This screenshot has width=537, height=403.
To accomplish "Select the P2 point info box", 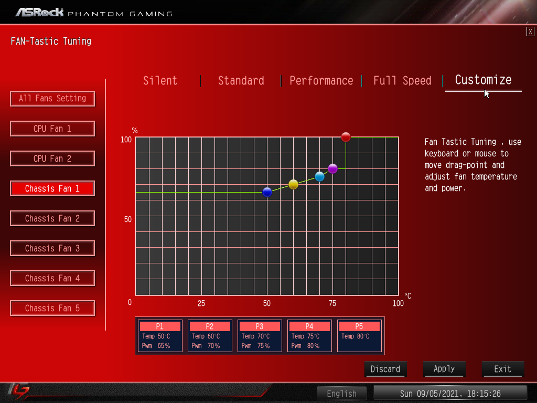I will (210, 336).
